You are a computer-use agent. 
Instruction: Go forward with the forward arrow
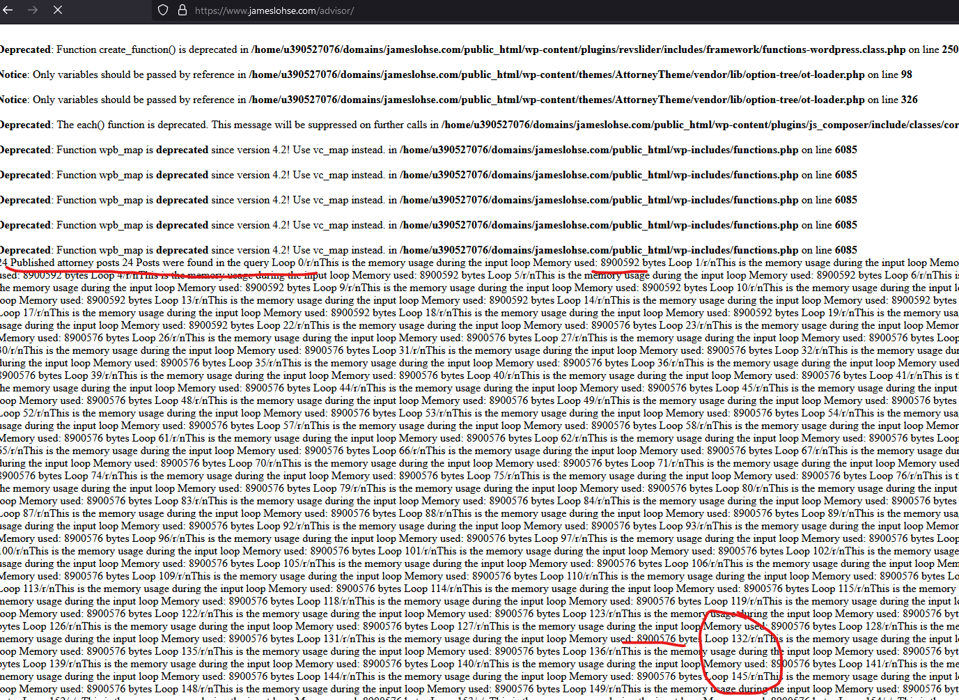33,10
